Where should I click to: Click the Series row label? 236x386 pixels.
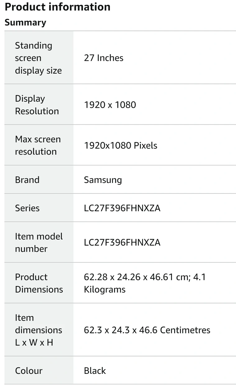[27, 208]
